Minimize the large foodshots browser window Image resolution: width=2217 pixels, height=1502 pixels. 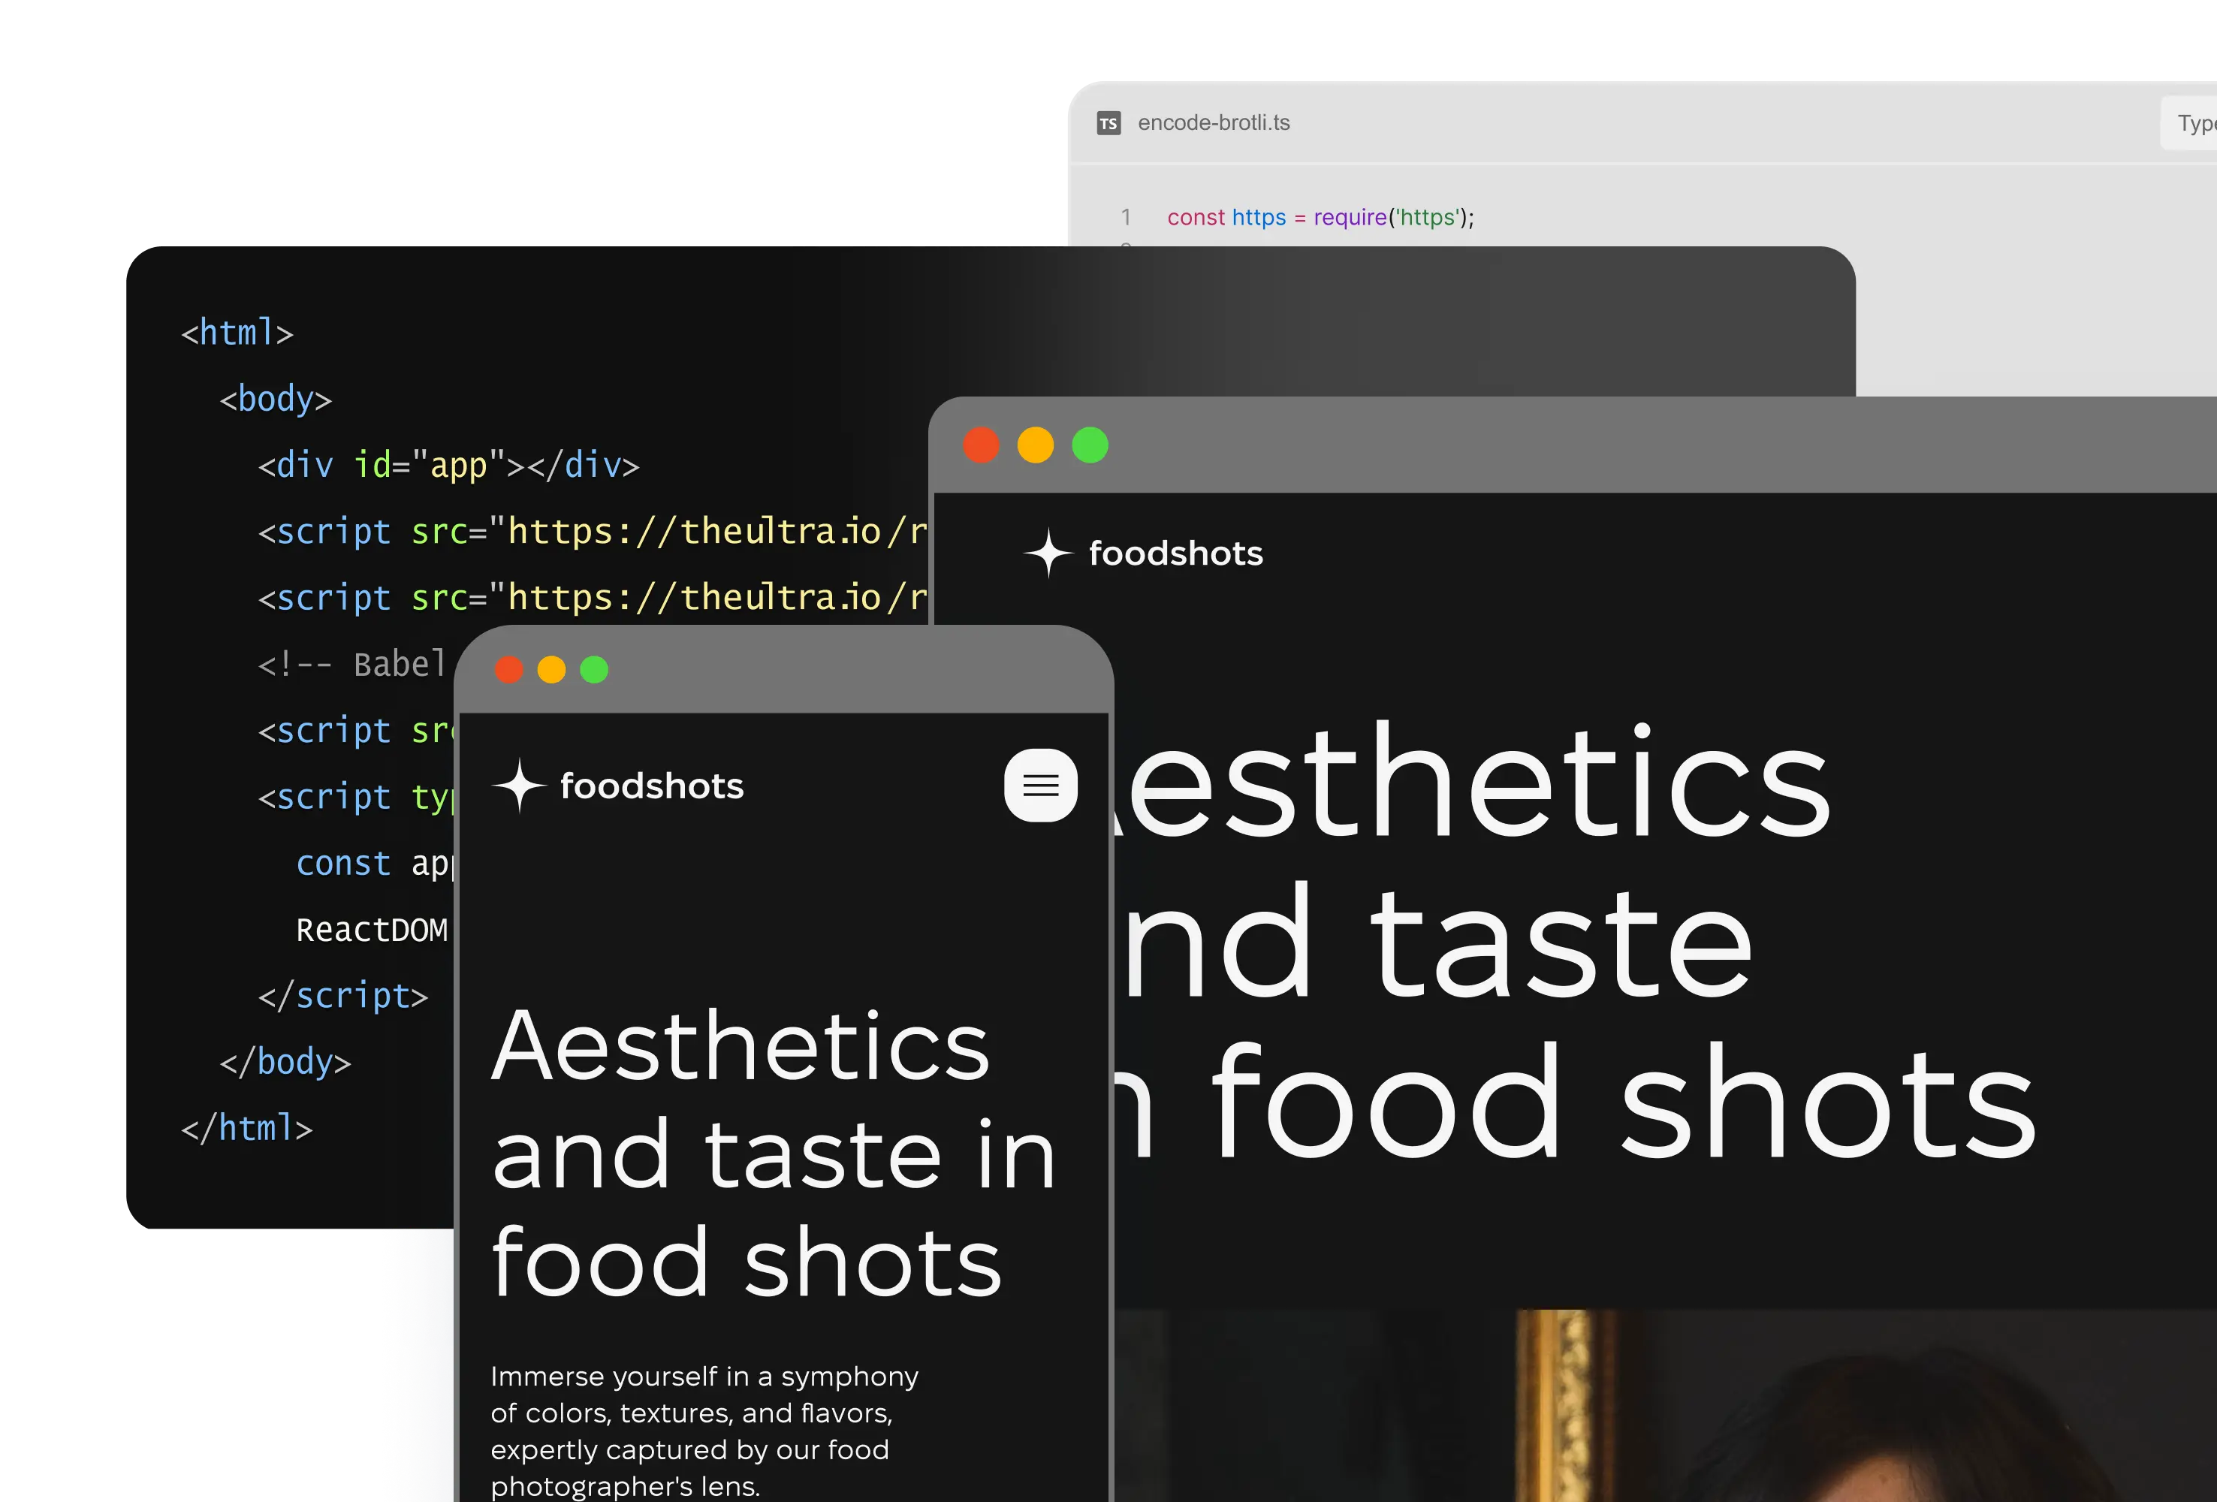[1035, 445]
